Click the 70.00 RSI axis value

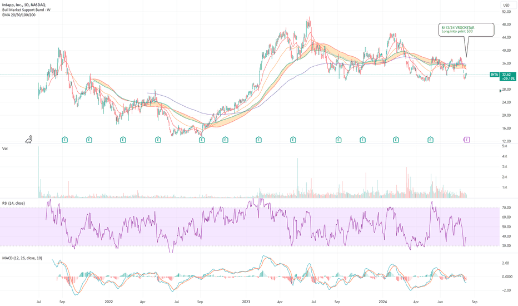[x=506, y=208]
